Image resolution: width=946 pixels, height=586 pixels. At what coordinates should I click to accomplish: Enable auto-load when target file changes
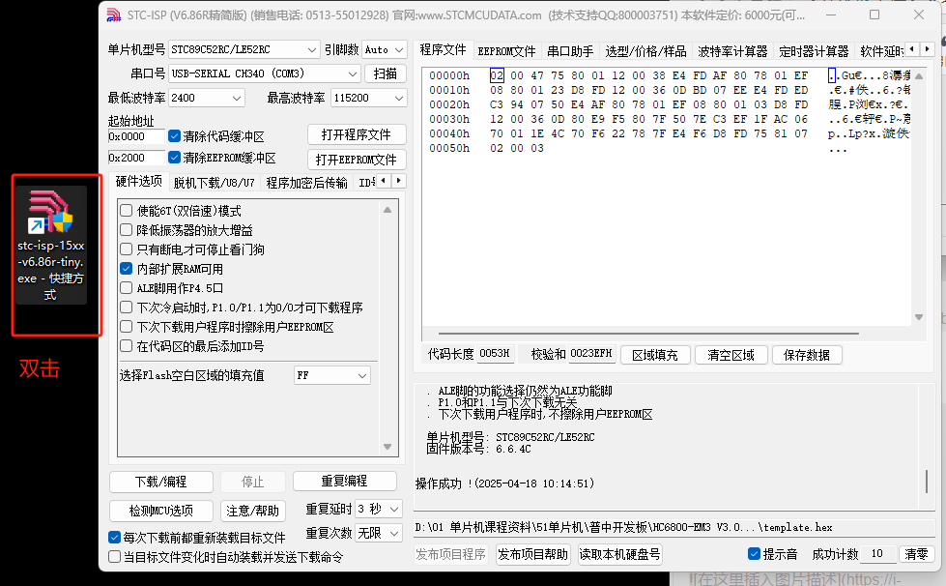pos(114,556)
